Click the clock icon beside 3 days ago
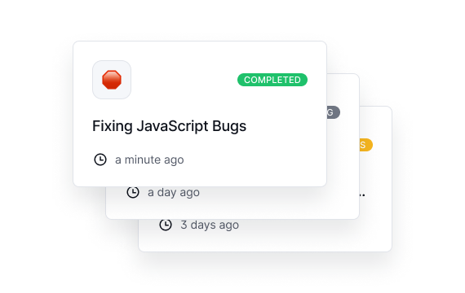The height and width of the screenshot is (293, 465). click(x=166, y=225)
